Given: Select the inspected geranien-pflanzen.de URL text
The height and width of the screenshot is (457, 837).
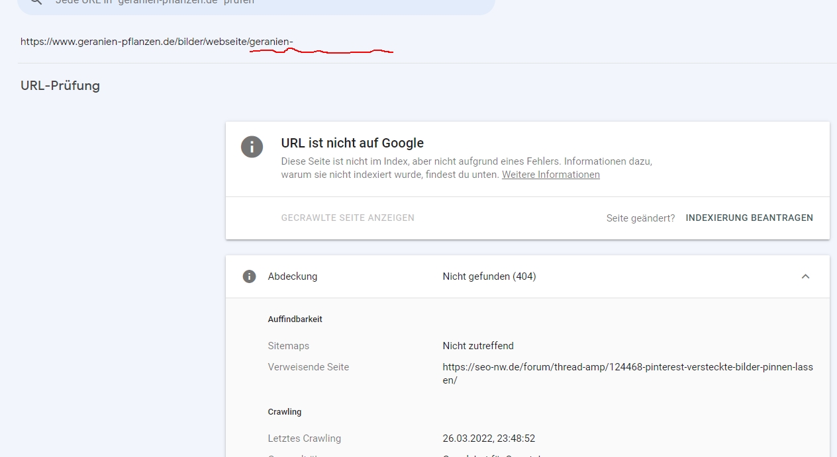Looking at the screenshot, I should pyautogui.click(x=156, y=42).
